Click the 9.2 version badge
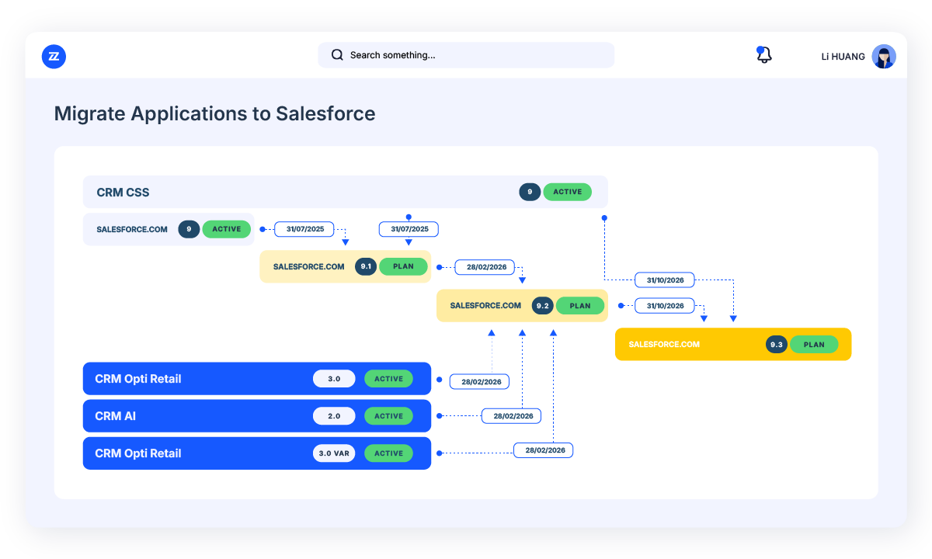The height and width of the screenshot is (559, 932). pyautogui.click(x=543, y=306)
